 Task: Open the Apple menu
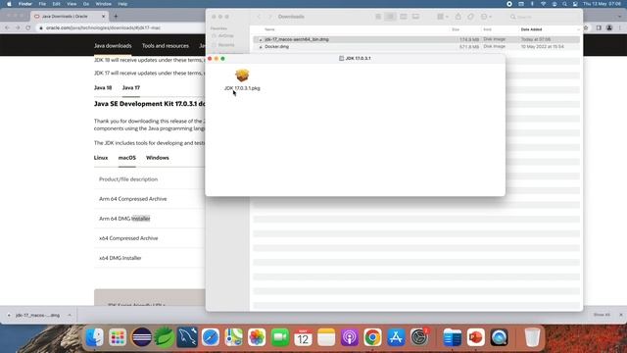pyautogui.click(x=9, y=4)
